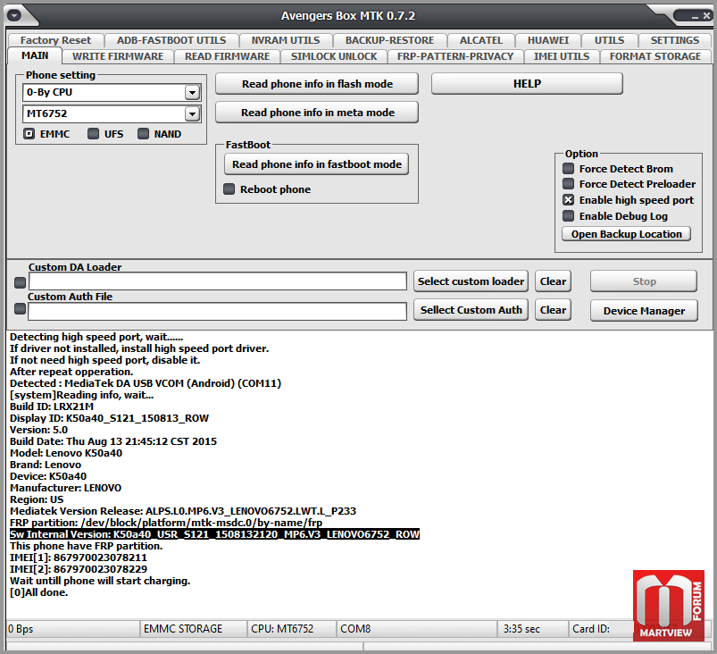Select the highlighted Sw Internal Version log line

(x=214, y=534)
